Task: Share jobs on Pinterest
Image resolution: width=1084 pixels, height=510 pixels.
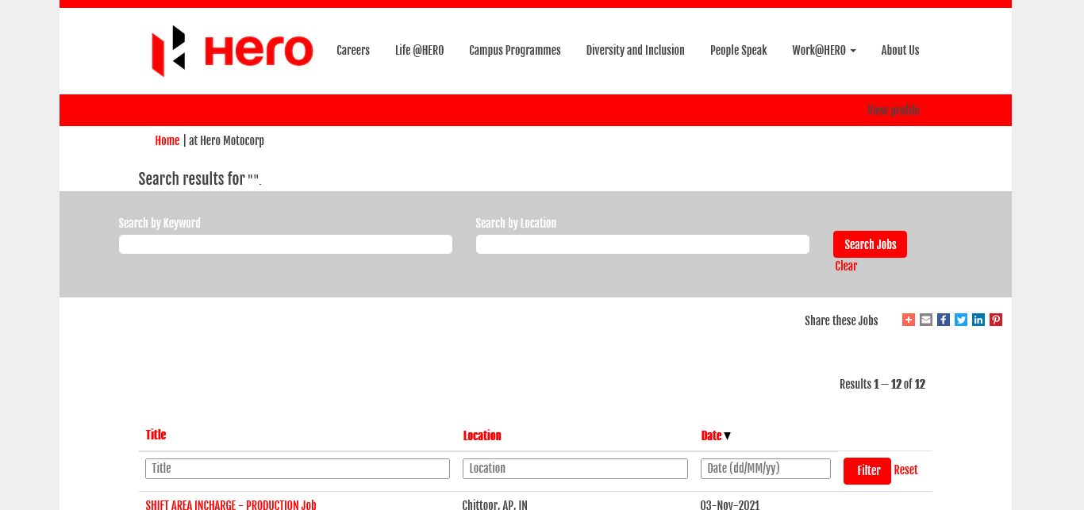Action: (x=996, y=320)
